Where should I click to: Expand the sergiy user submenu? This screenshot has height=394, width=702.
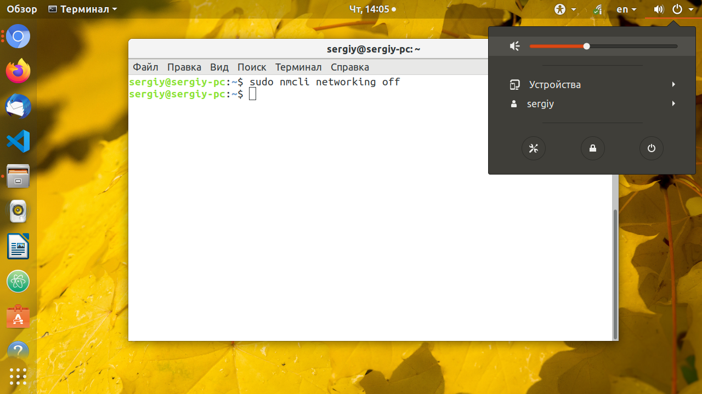tap(673, 103)
